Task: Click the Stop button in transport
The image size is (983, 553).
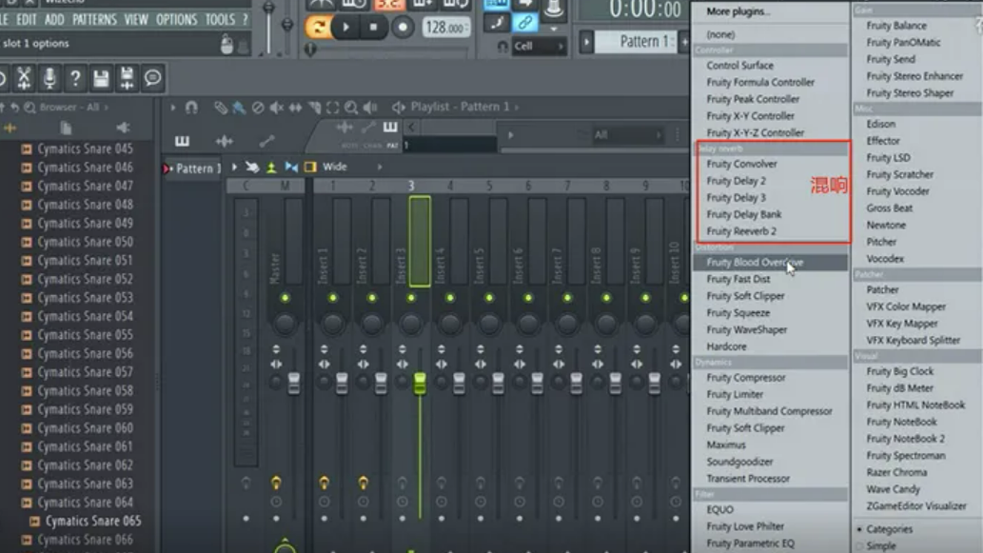Action: point(374,27)
